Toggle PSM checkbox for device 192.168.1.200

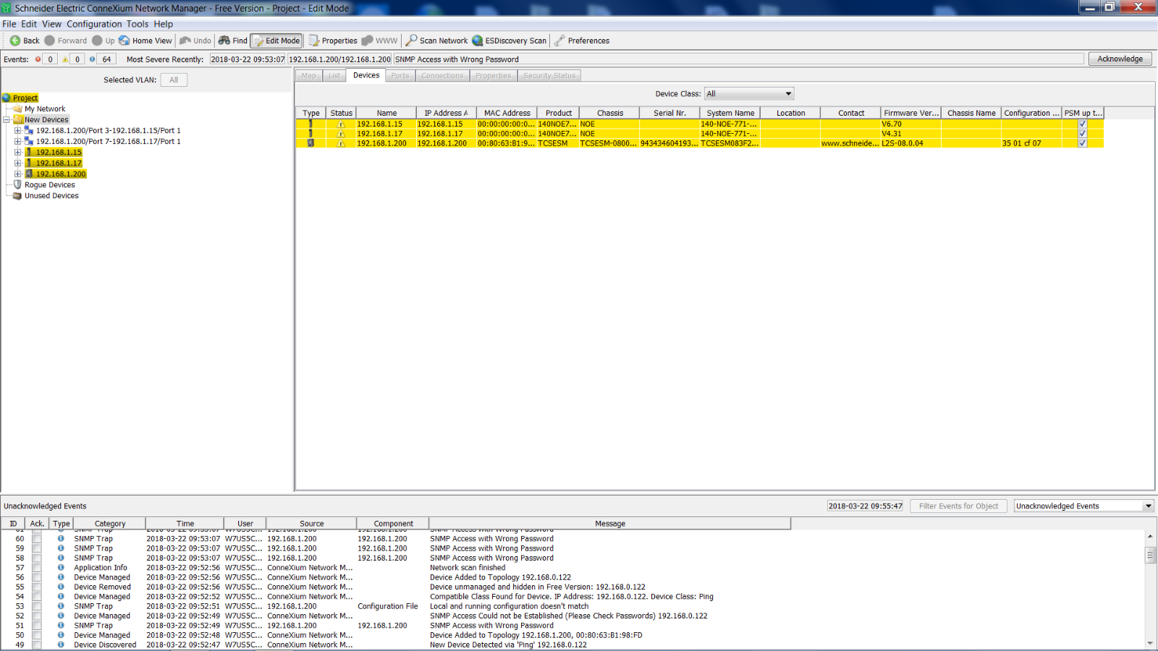coord(1083,143)
